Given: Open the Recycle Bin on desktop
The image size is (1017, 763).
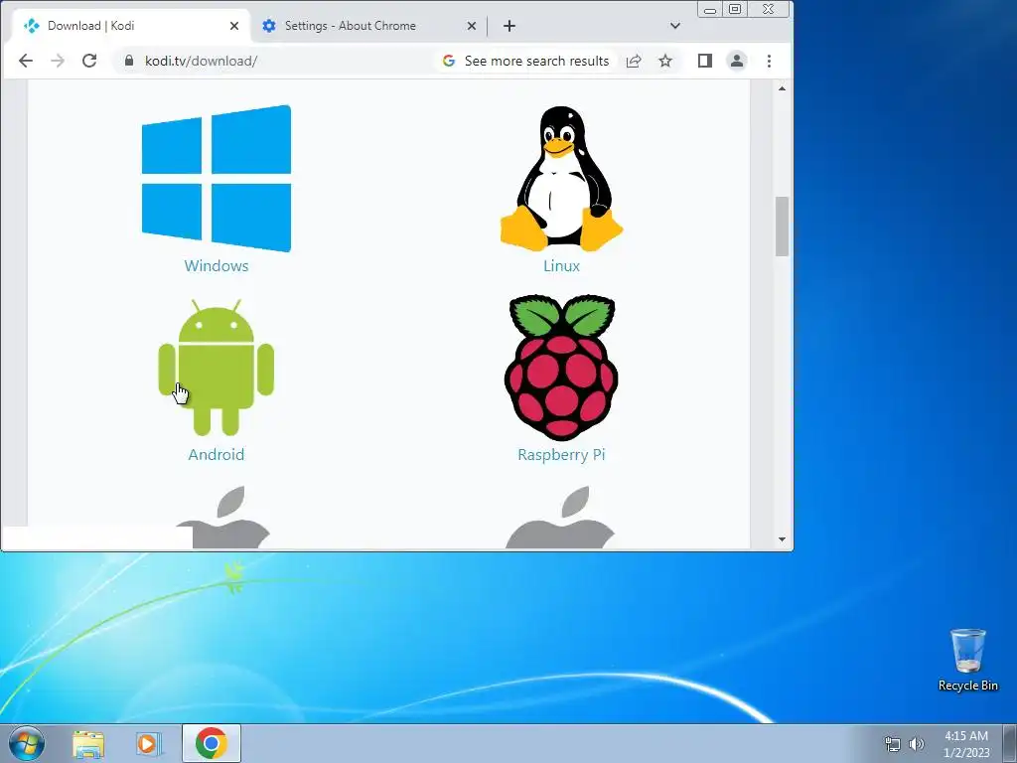Looking at the screenshot, I should coord(967,660).
